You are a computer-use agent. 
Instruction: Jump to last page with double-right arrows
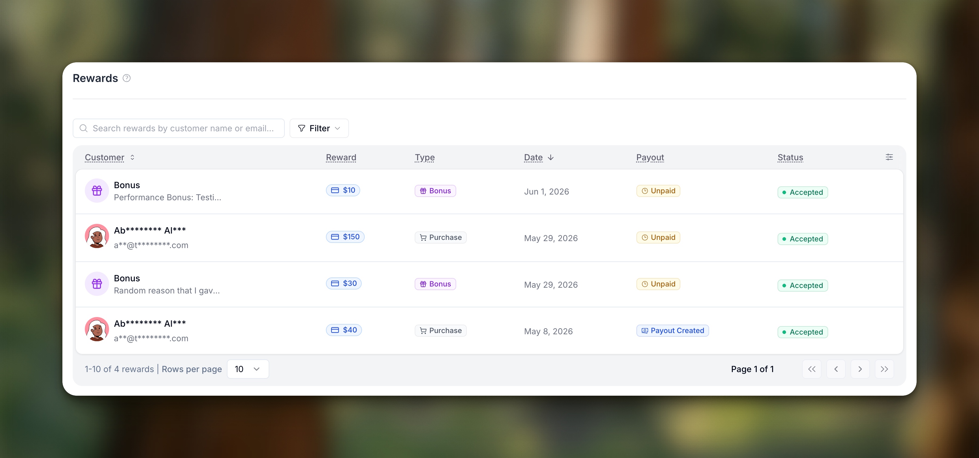click(x=884, y=369)
